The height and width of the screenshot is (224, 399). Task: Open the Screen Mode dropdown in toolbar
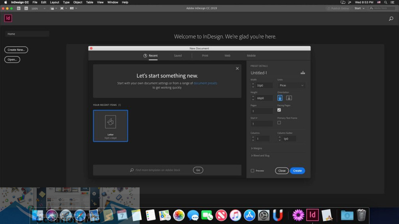tap(63, 8)
